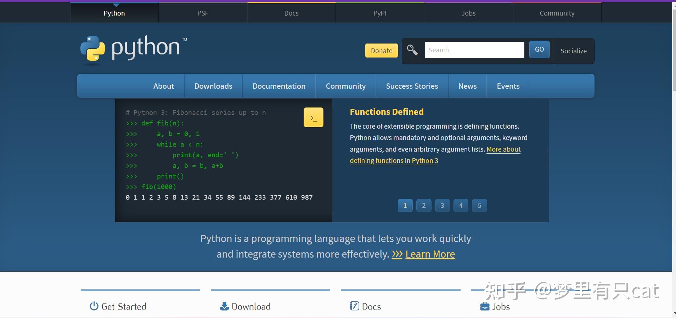This screenshot has height=318, width=676.
Task: Click inside the Search text field
Action: coord(474,50)
